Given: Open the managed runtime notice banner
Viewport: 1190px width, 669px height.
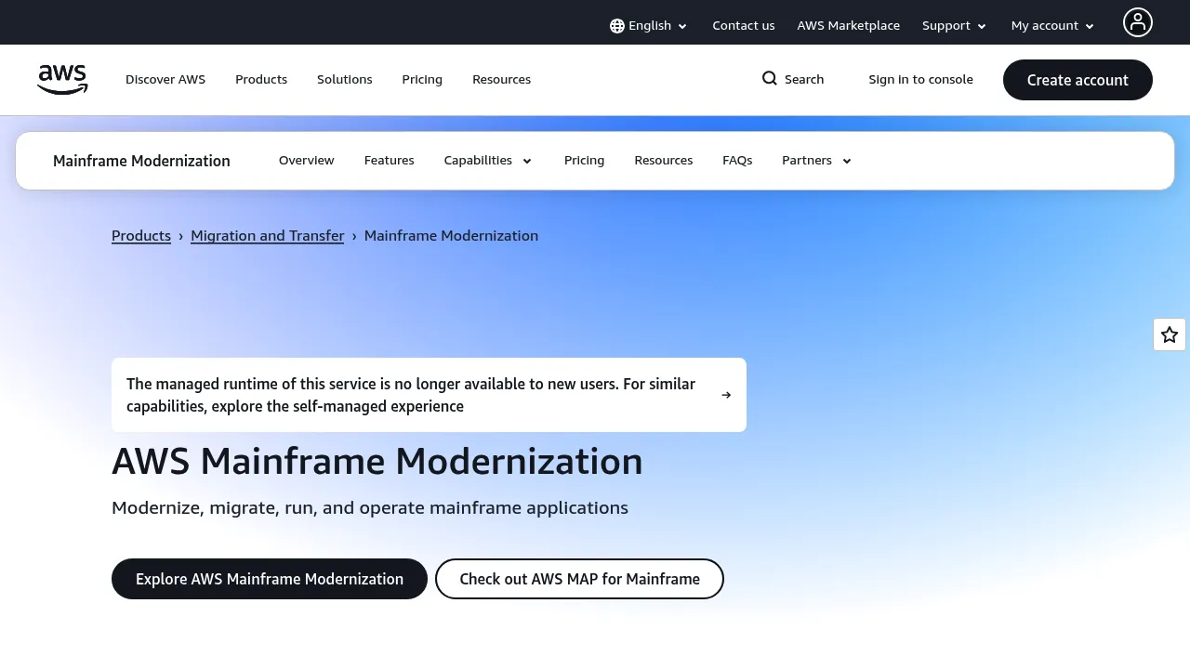Looking at the screenshot, I should (429, 395).
